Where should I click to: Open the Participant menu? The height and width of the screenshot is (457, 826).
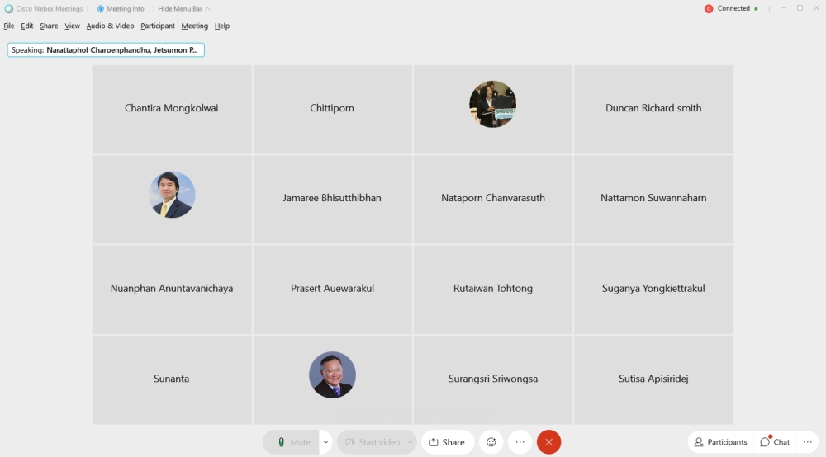(x=157, y=26)
